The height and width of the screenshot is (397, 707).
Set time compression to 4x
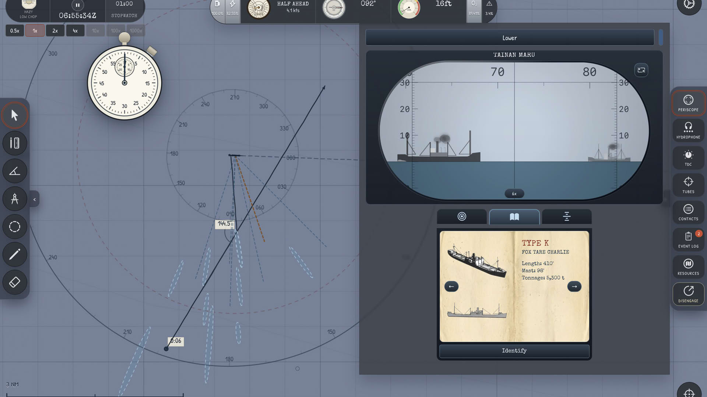click(75, 31)
